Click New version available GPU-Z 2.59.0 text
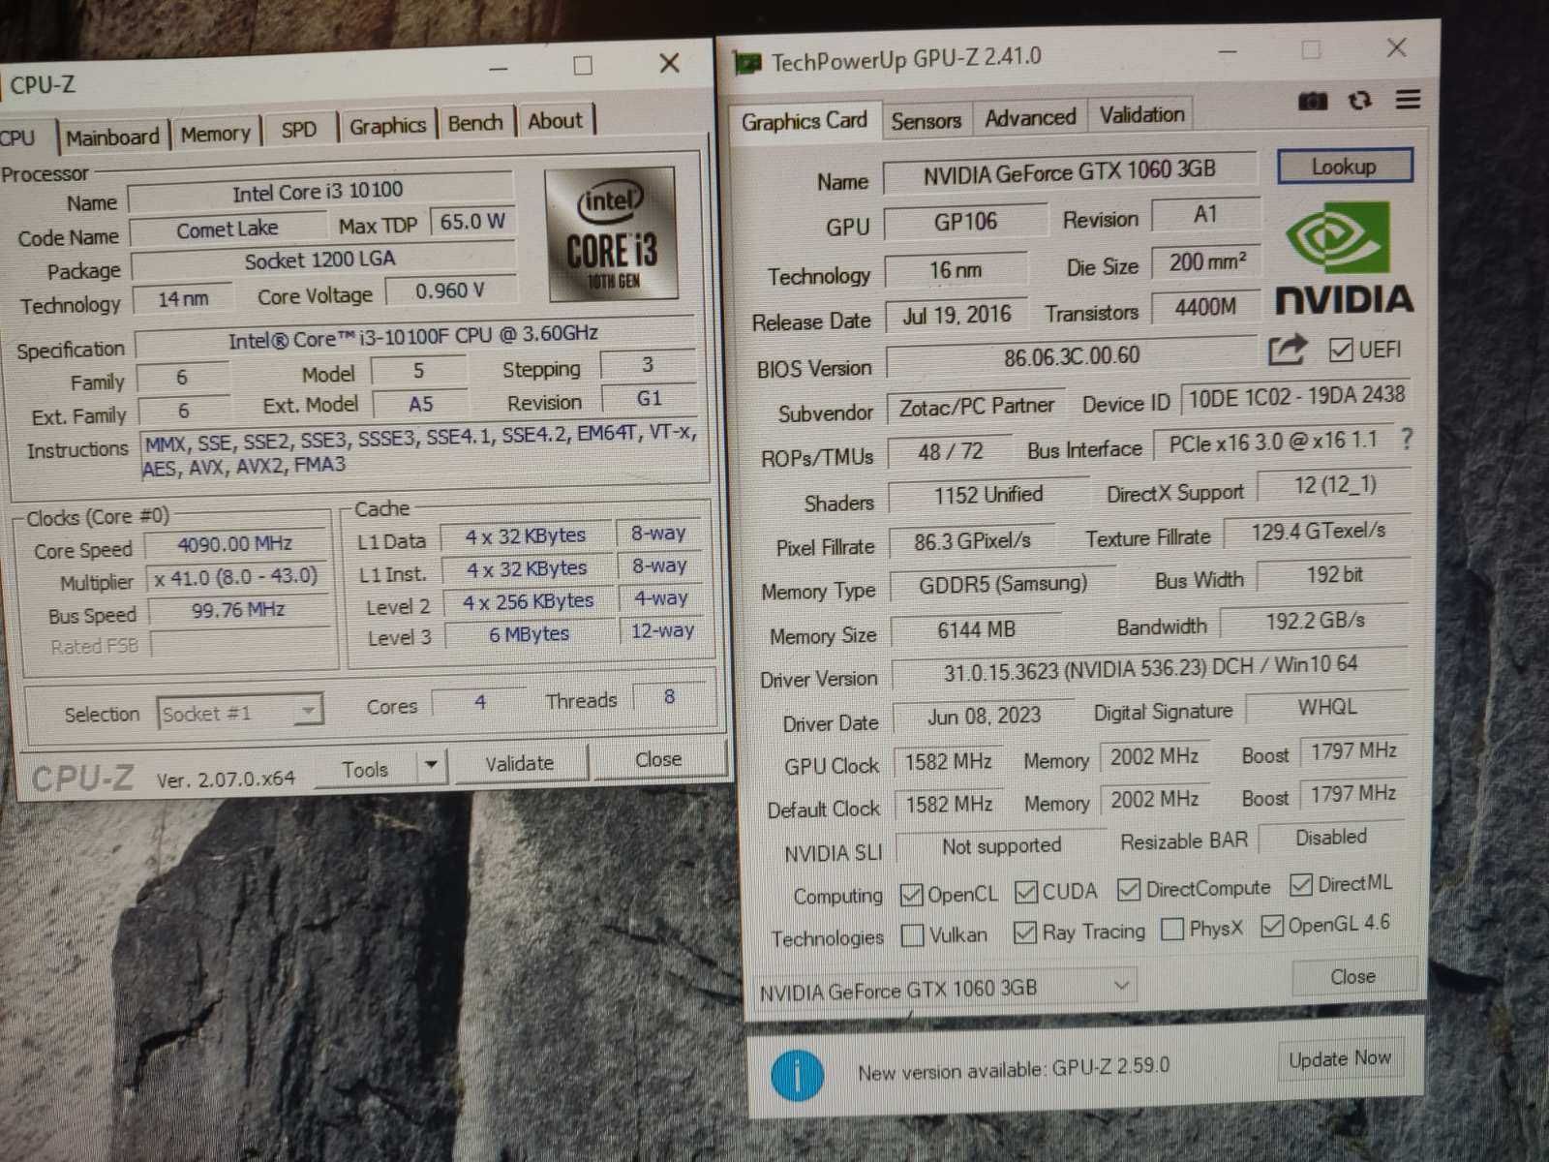Screen dimensions: 1549x1162 coord(1014,1068)
